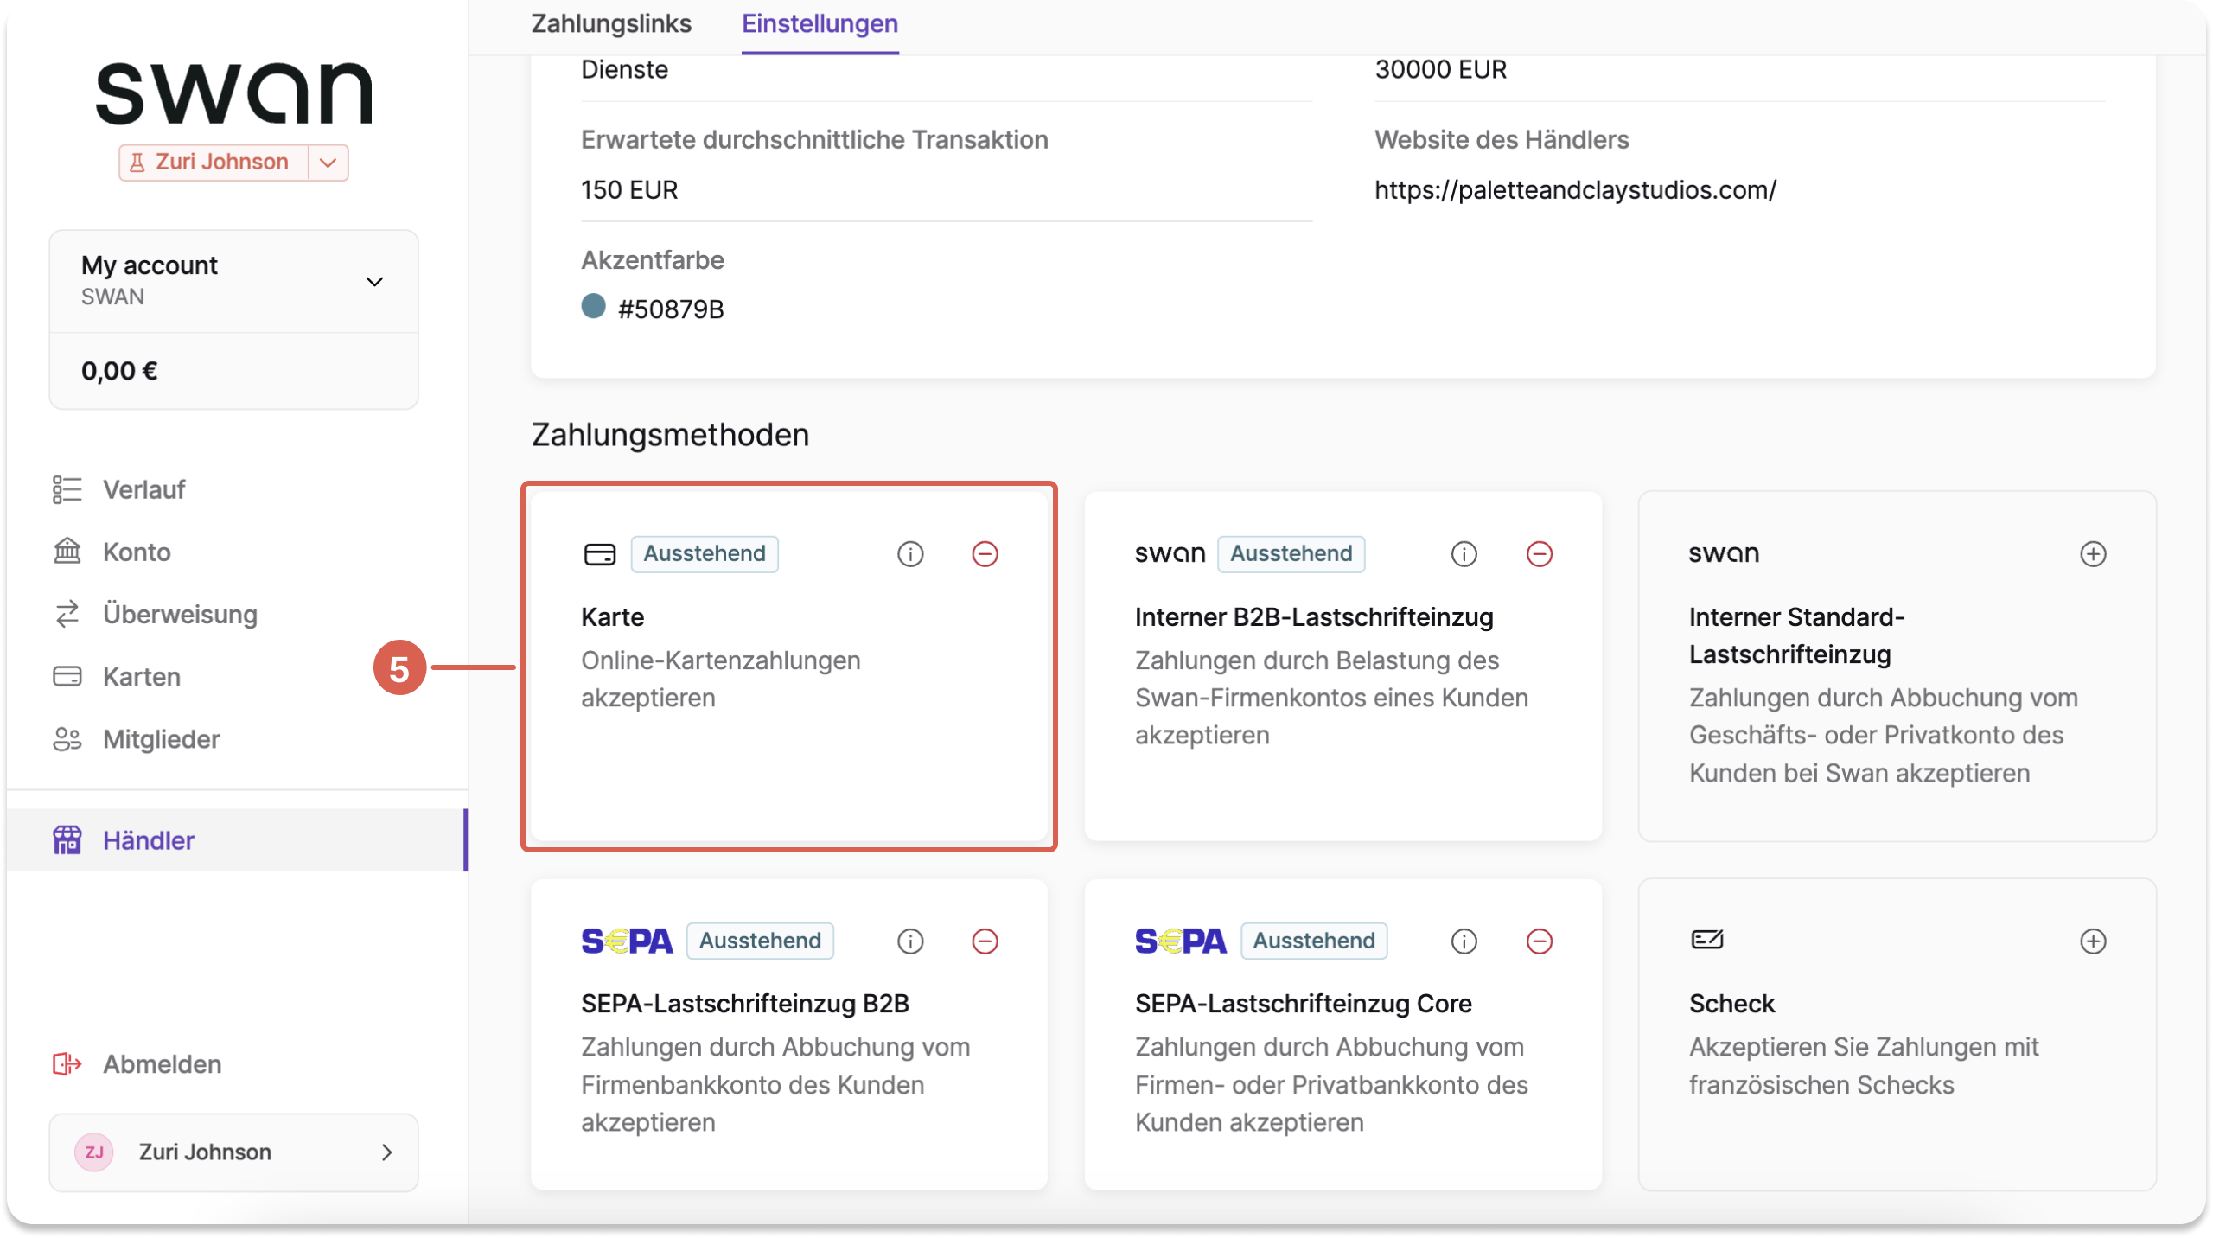Show info for SEPA-Lastschrifteinzug B2B
Screen dimensions: 2213x1238
(x=910, y=941)
